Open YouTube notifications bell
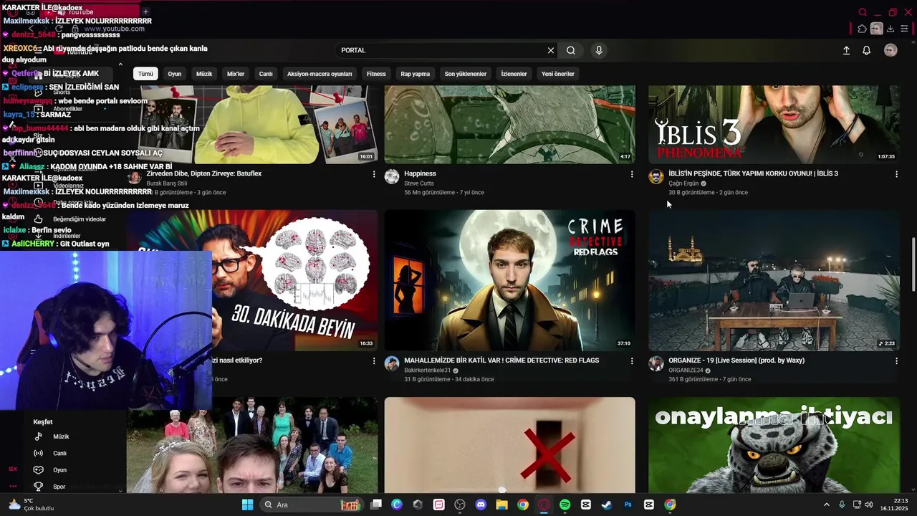 point(866,50)
